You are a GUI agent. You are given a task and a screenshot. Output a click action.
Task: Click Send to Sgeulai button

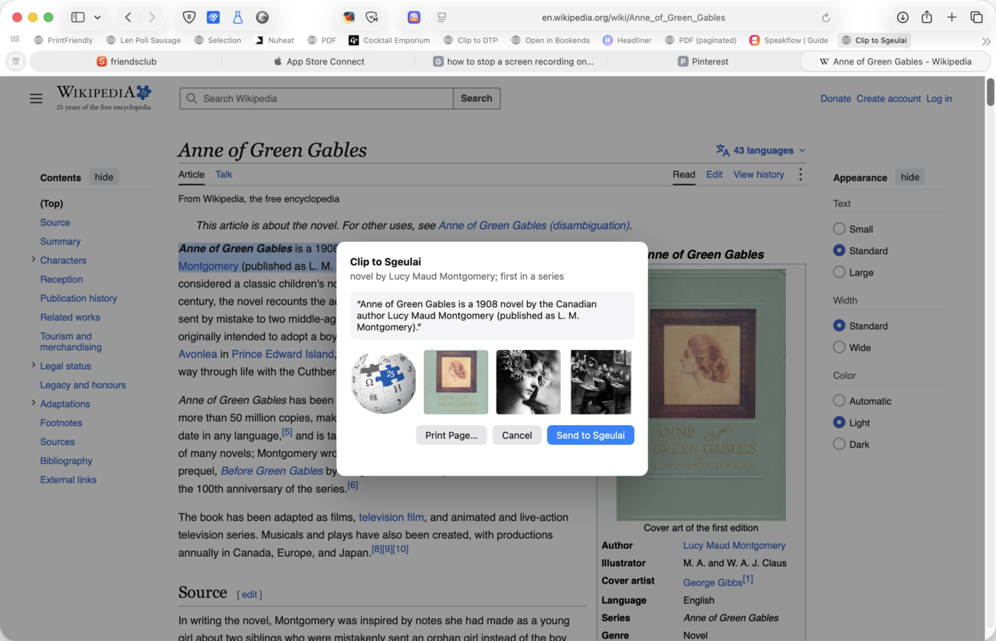pyautogui.click(x=591, y=435)
